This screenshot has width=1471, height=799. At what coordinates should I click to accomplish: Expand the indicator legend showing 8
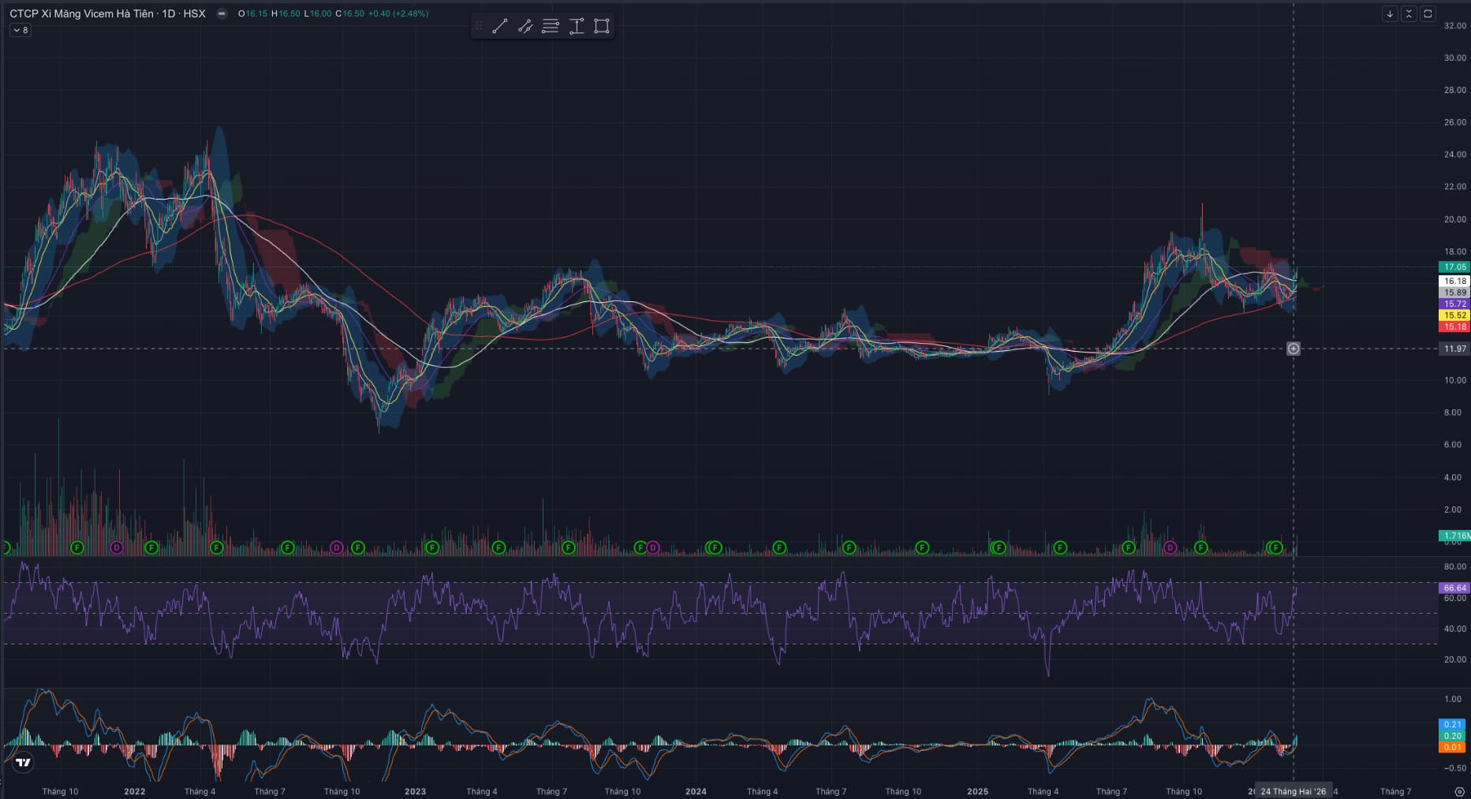(x=21, y=30)
